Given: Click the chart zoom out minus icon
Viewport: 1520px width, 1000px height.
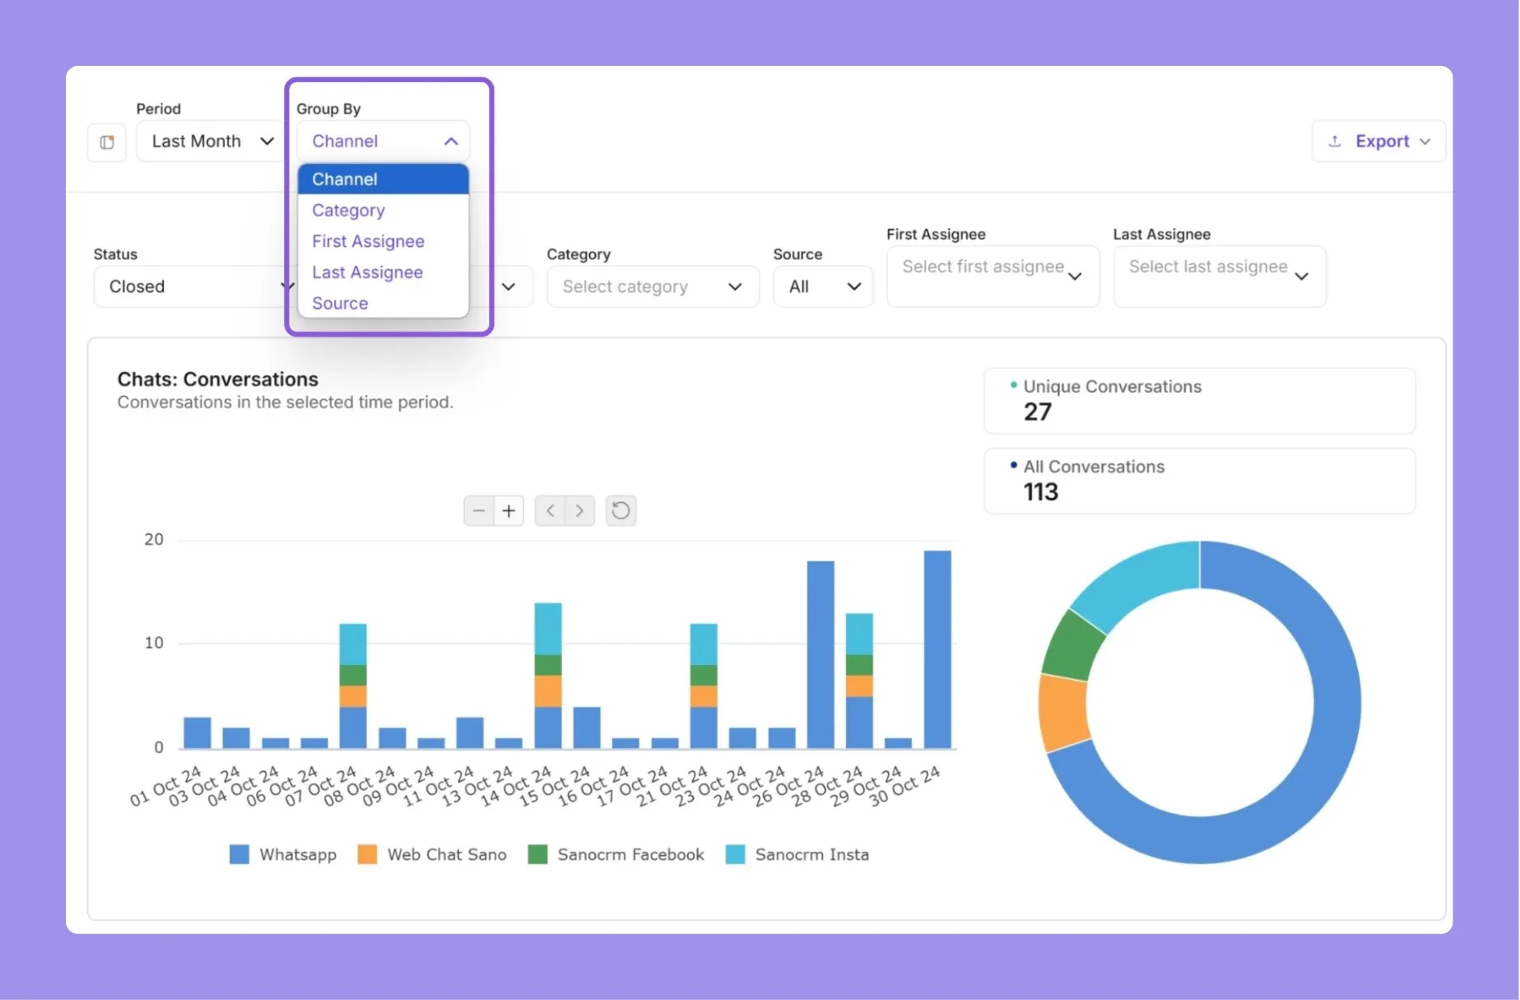Looking at the screenshot, I should [x=478, y=511].
